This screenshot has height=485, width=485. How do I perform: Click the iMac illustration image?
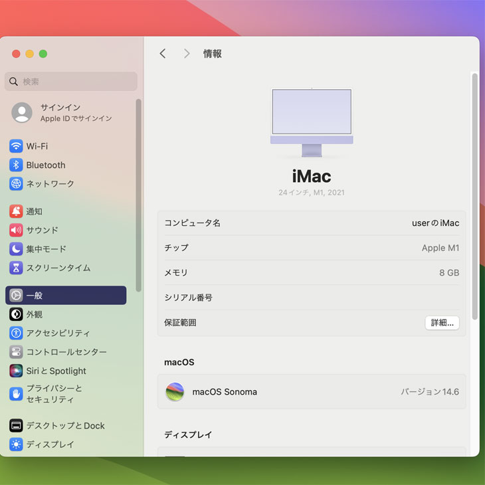tap(312, 123)
